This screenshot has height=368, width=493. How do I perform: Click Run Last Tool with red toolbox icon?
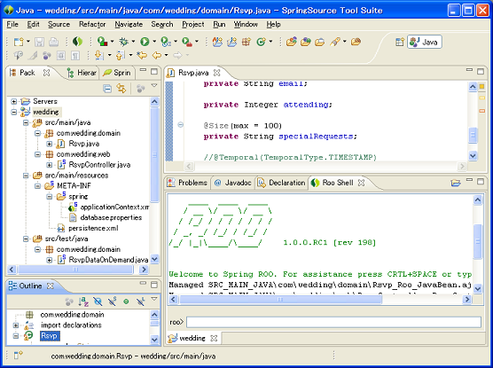[x=187, y=42]
